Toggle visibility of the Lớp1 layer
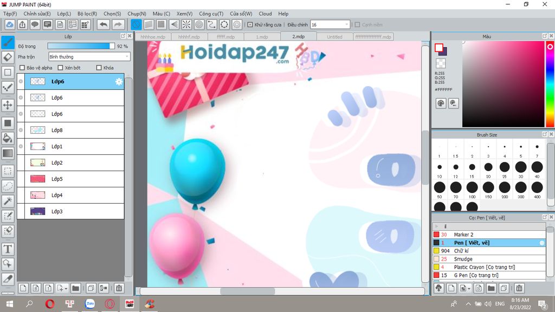This screenshot has width=555, height=312. (x=21, y=146)
